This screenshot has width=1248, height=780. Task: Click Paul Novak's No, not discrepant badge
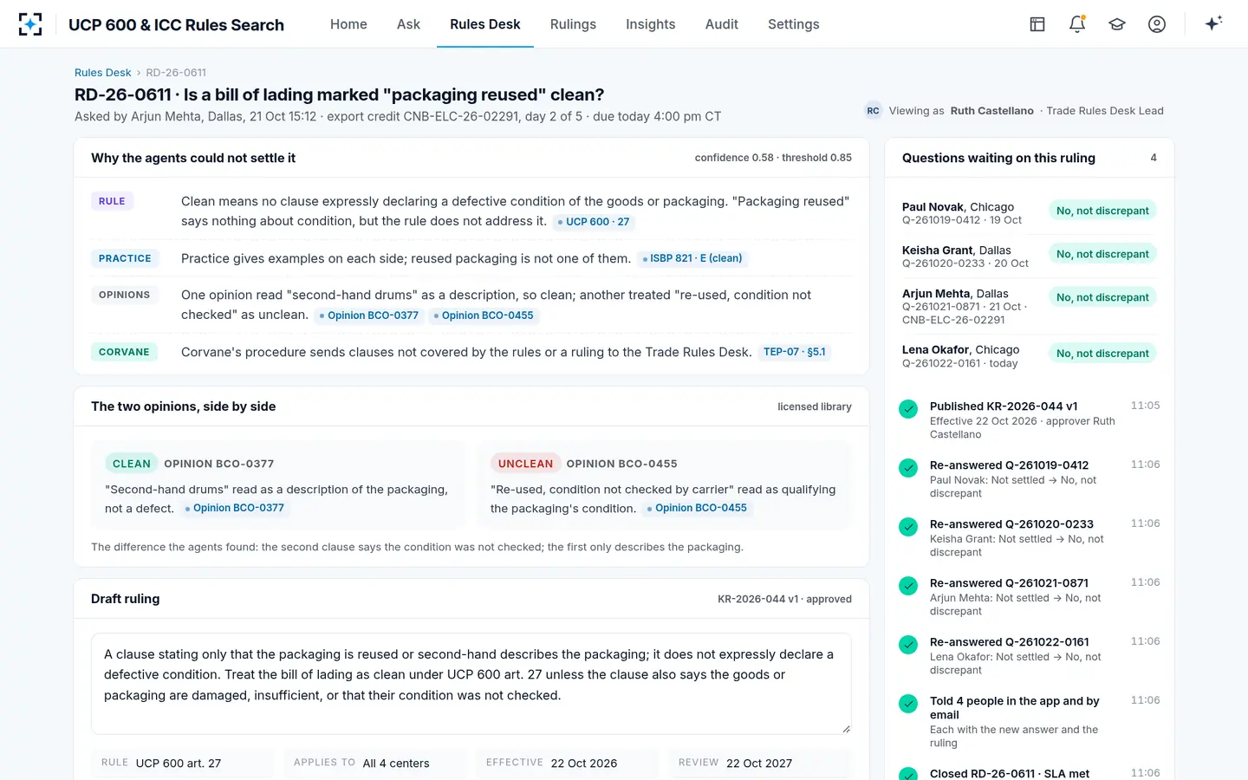tap(1102, 211)
